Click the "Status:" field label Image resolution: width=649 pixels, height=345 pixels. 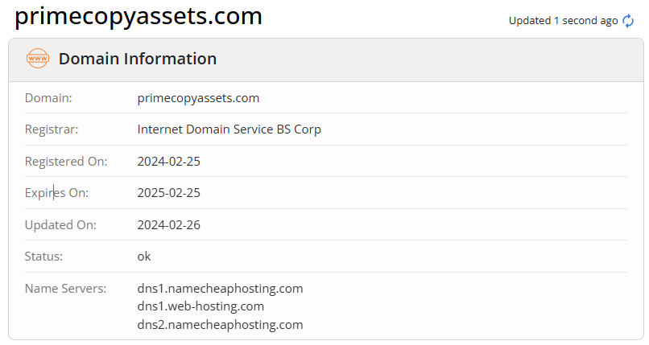(x=43, y=257)
